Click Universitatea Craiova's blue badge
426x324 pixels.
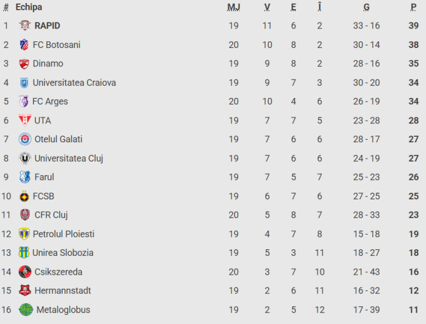(x=24, y=83)
